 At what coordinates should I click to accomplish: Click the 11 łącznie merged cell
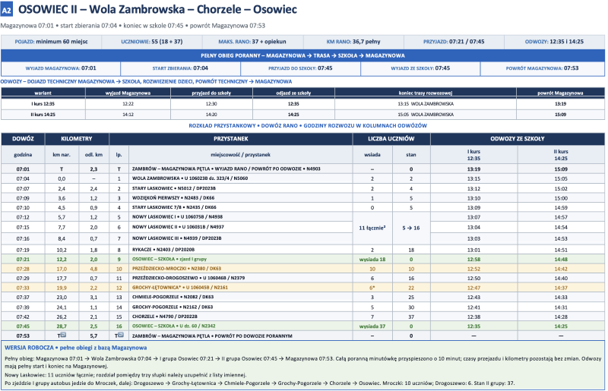(372, 228)
